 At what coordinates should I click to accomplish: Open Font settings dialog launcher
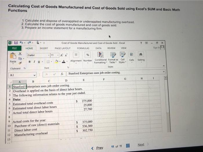68,67
